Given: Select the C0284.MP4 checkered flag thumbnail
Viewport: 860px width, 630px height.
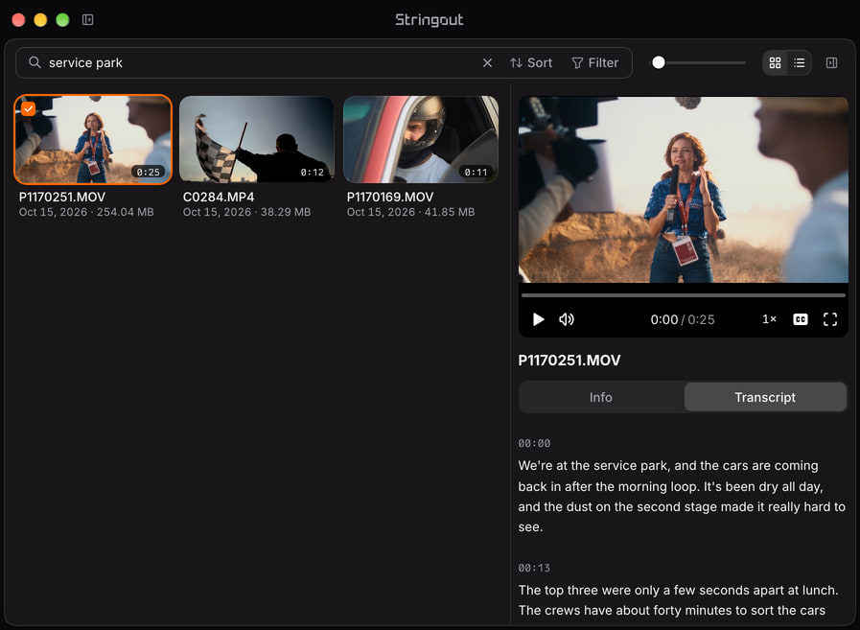Looking at the screenshot, I should (x=257, y=139).
